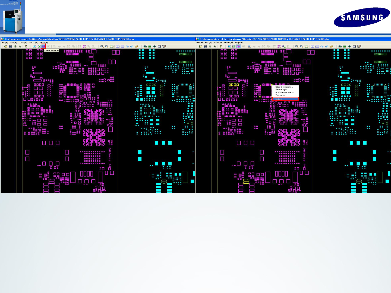
Task: Click Zoom Out magnifier in right window toolbar
Action: coord(301,46)
